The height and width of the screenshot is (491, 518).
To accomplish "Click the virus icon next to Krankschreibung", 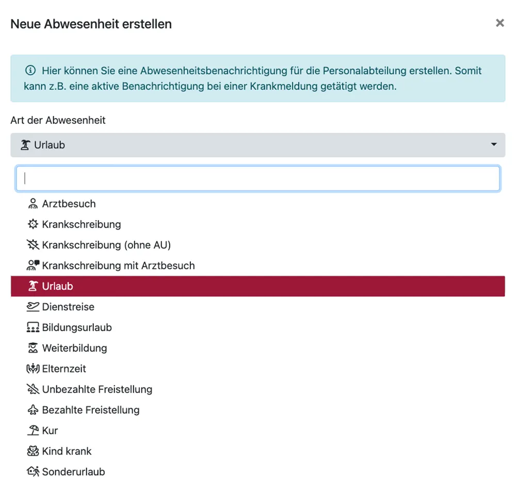I will point(33,225).
